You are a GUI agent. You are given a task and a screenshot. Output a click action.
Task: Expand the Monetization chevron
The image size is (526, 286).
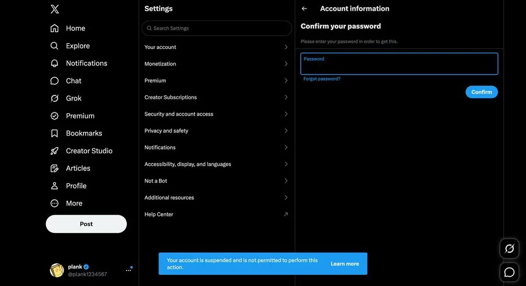[286, 64]
